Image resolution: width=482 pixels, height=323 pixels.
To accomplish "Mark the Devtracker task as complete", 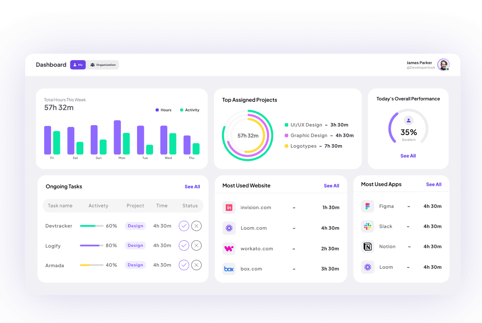I will click(183, 226).
